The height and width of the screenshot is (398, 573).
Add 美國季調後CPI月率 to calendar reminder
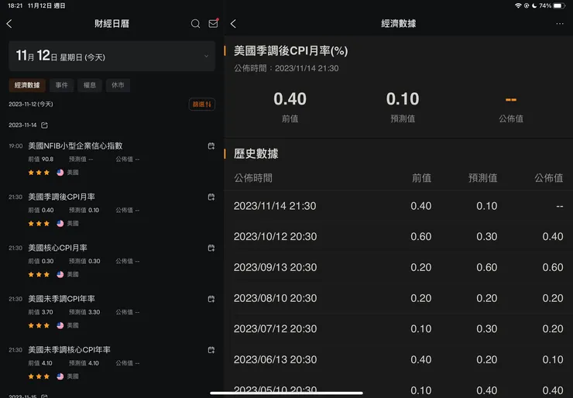coord(211,197)
